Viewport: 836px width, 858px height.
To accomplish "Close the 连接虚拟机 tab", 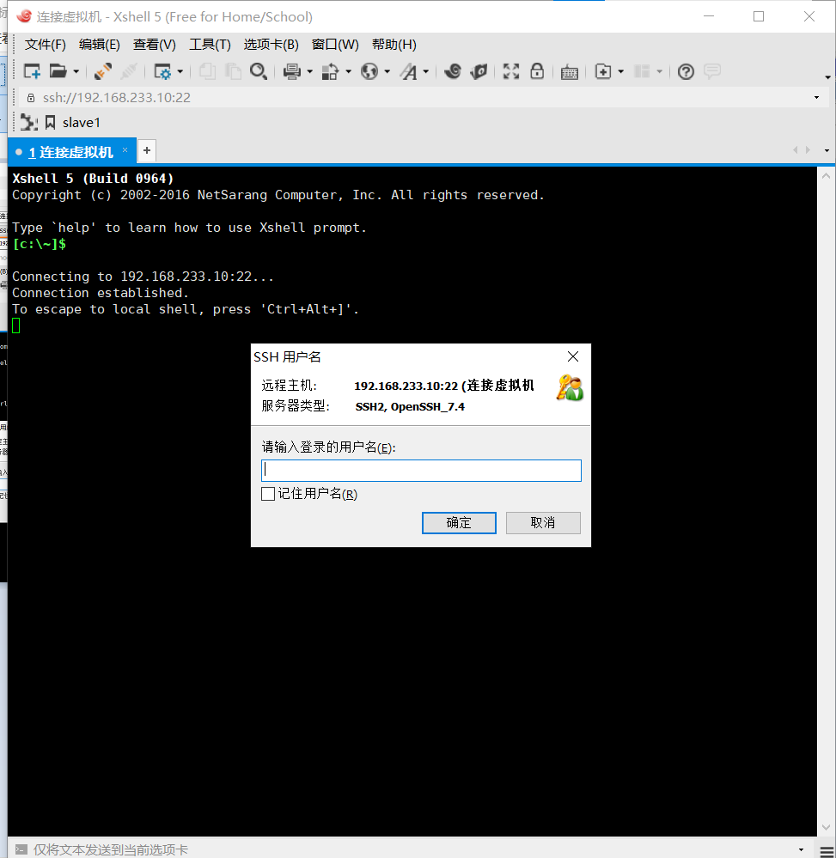I will (x=125, y=150).
